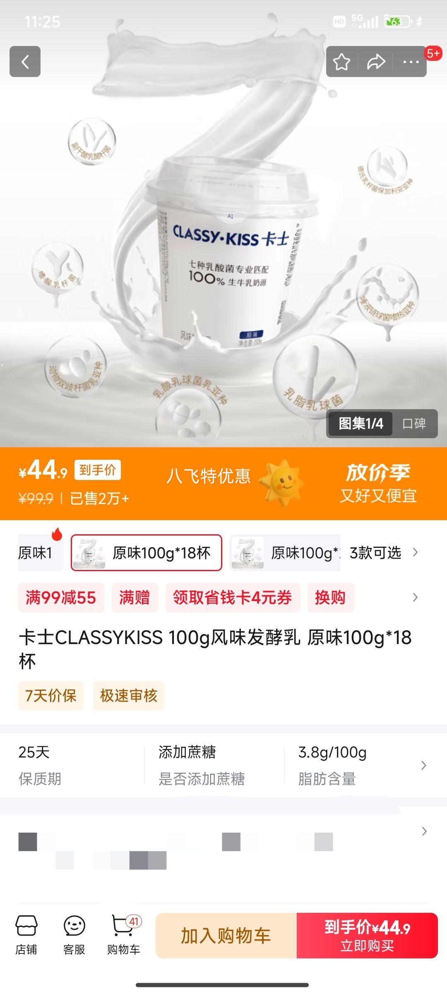Expand 3款可选 variant list

(383, 552)
